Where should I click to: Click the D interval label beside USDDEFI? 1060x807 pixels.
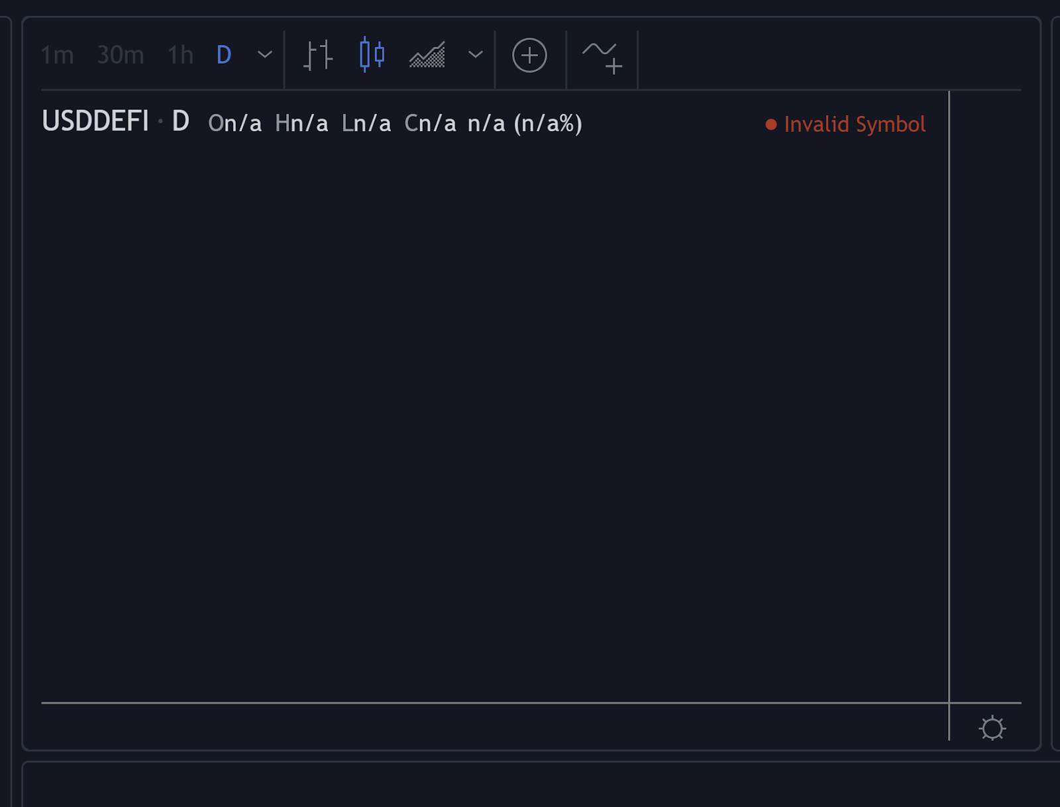click(x=181, y=122)
